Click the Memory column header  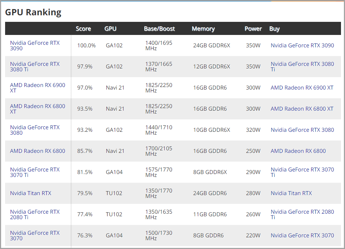point(203,29)
